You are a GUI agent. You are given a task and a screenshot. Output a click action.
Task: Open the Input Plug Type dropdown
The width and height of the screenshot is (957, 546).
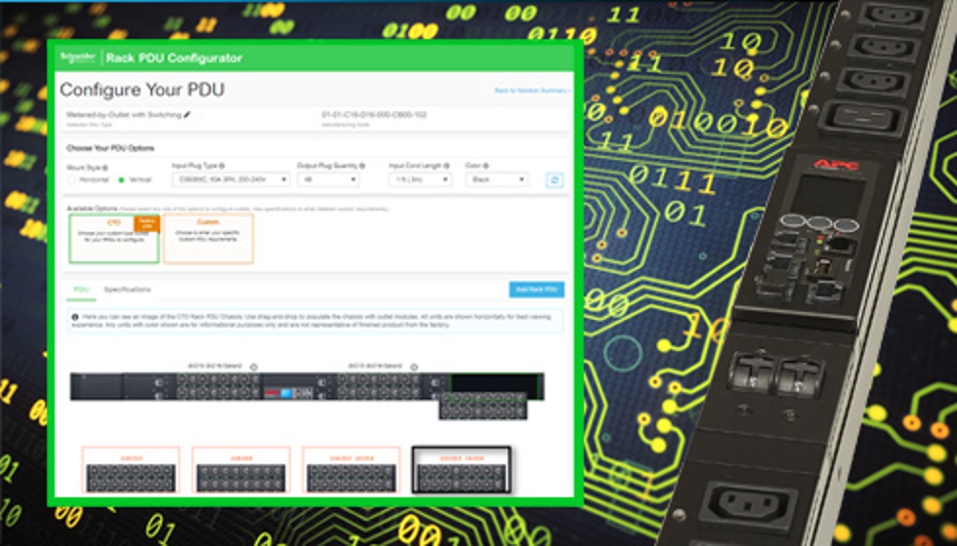[x=230, y=179]
